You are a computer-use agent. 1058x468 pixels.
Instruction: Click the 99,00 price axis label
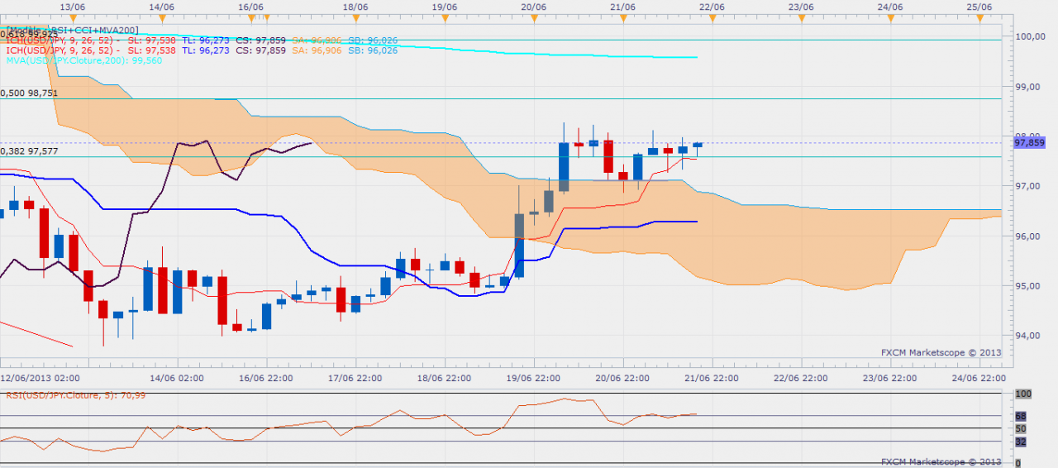1029,86
